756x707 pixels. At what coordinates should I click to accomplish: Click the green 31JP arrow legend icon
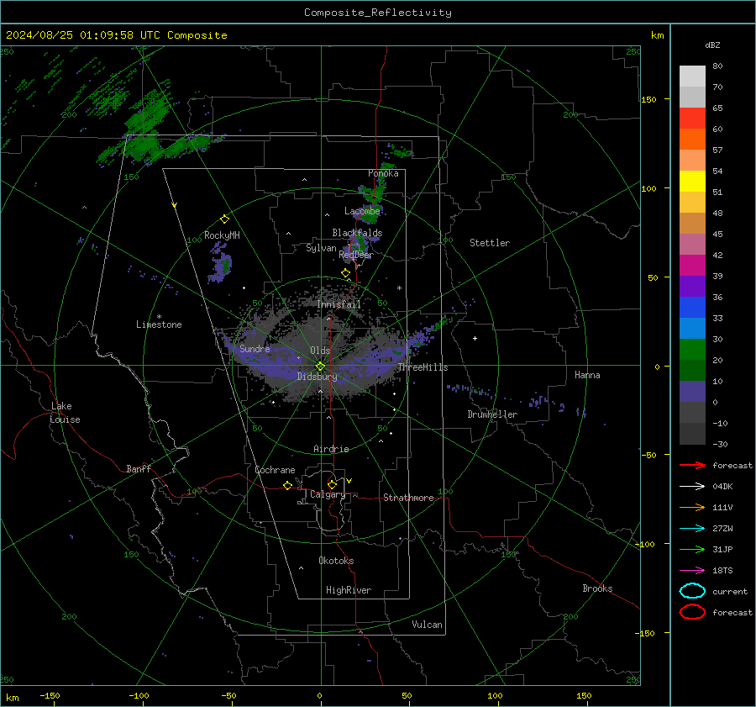coord(692,549)
